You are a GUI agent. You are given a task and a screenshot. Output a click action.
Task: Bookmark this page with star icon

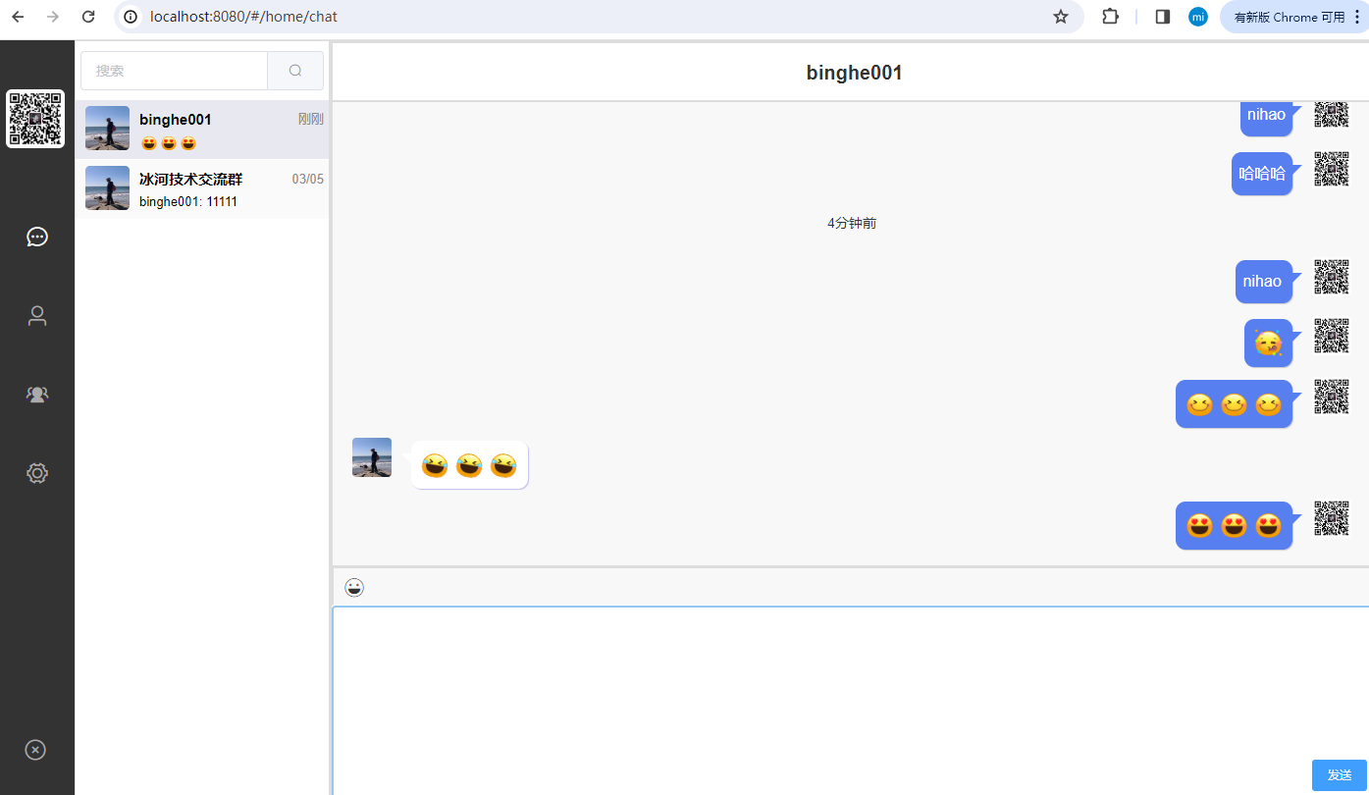pos(1060,17)
